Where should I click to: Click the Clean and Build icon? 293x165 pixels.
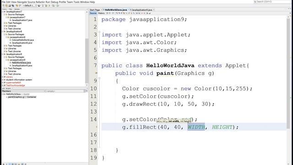[x=46, y=5]
